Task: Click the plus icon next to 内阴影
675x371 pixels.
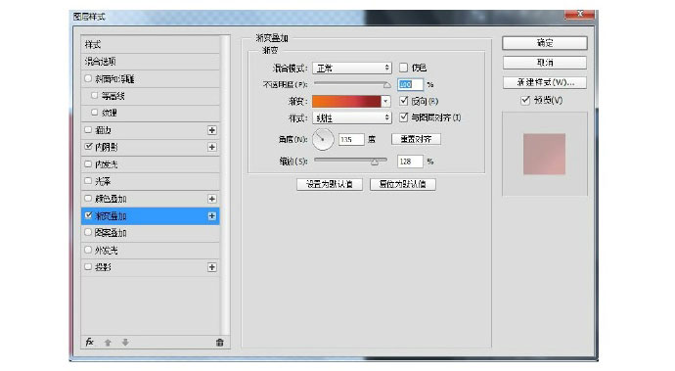Action: (212, 148)
